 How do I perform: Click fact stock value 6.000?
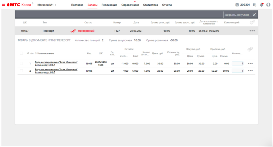(135, 71)
